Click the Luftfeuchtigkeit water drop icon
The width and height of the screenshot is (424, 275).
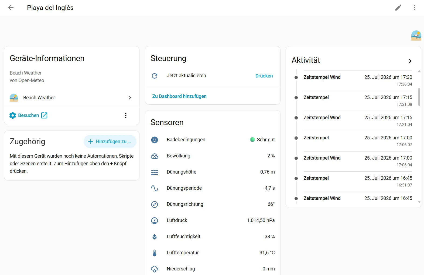(155, 237)
